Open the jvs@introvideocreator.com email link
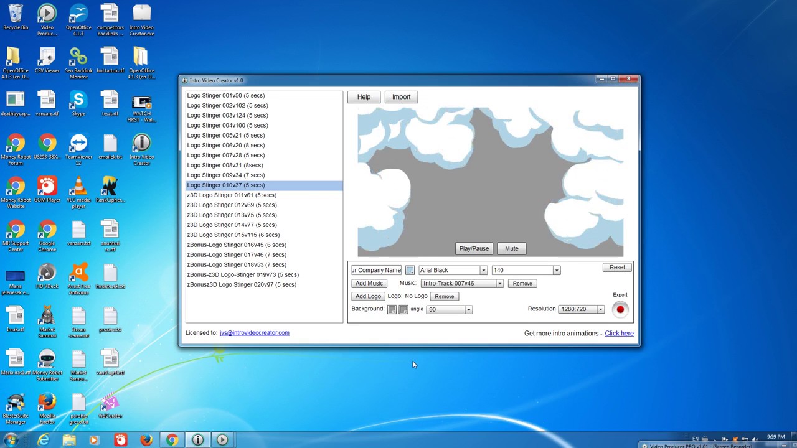This screenshot has height=448, width=797. 255,333
